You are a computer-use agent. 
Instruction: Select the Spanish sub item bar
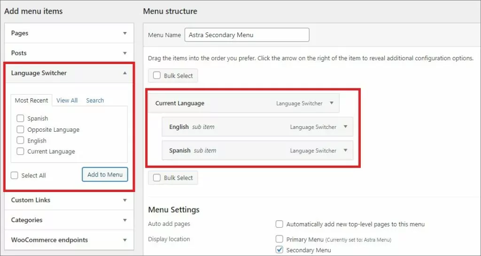(x=257, y=150)
